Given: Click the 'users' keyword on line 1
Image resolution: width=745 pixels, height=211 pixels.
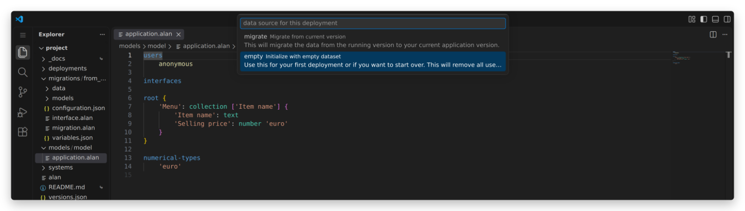Looking at the screenshot, I should (x=153, y=55).
